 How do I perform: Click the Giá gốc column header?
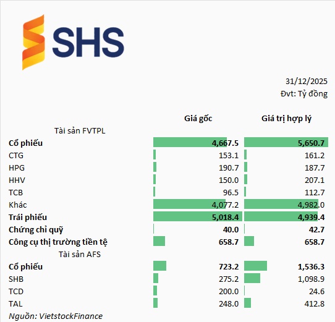point(198,119)
